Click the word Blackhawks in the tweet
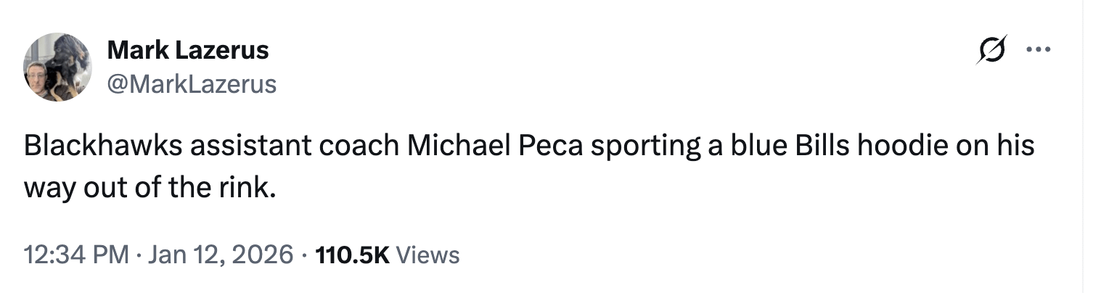The width and height of the screenshot is (1109, 293). 103,146
